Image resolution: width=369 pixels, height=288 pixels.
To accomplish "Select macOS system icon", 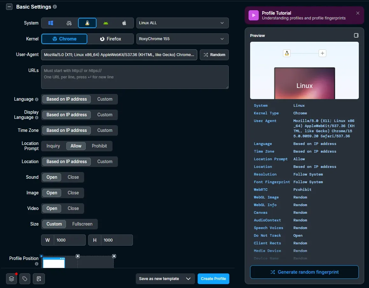I will (69, 23).
